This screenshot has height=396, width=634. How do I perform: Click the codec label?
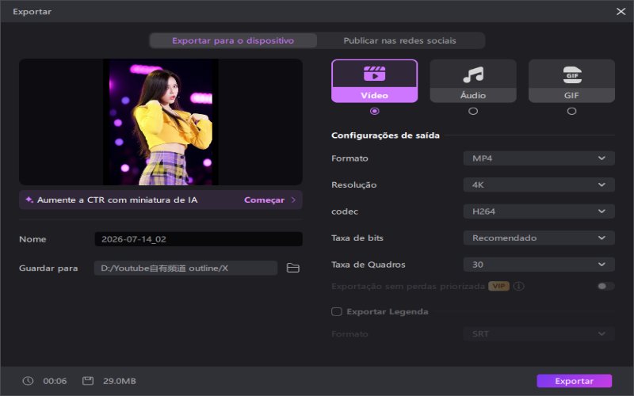345,211
